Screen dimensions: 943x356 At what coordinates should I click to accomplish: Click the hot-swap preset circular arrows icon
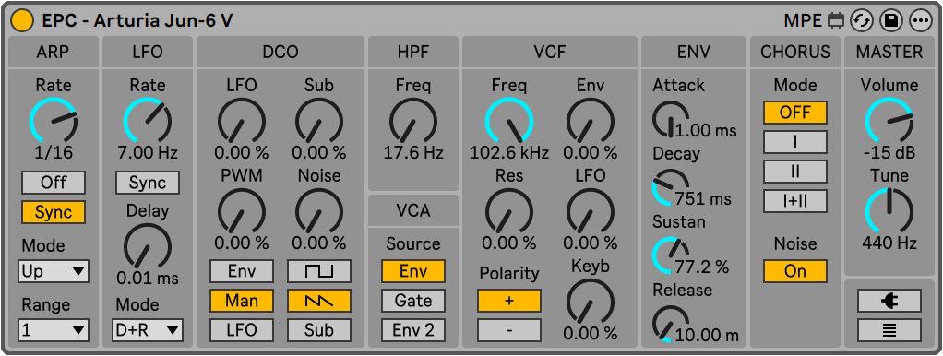(x=861, y=21)
